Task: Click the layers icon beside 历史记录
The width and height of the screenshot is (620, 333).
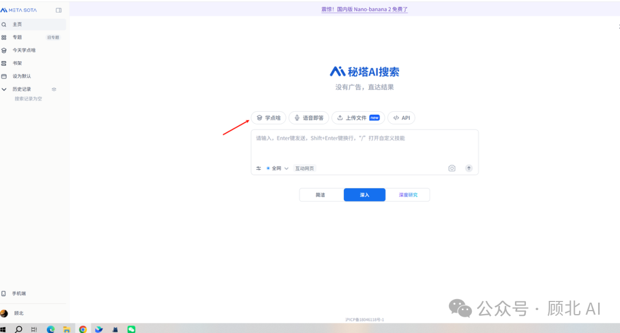Action: click(x=54, y=89)
